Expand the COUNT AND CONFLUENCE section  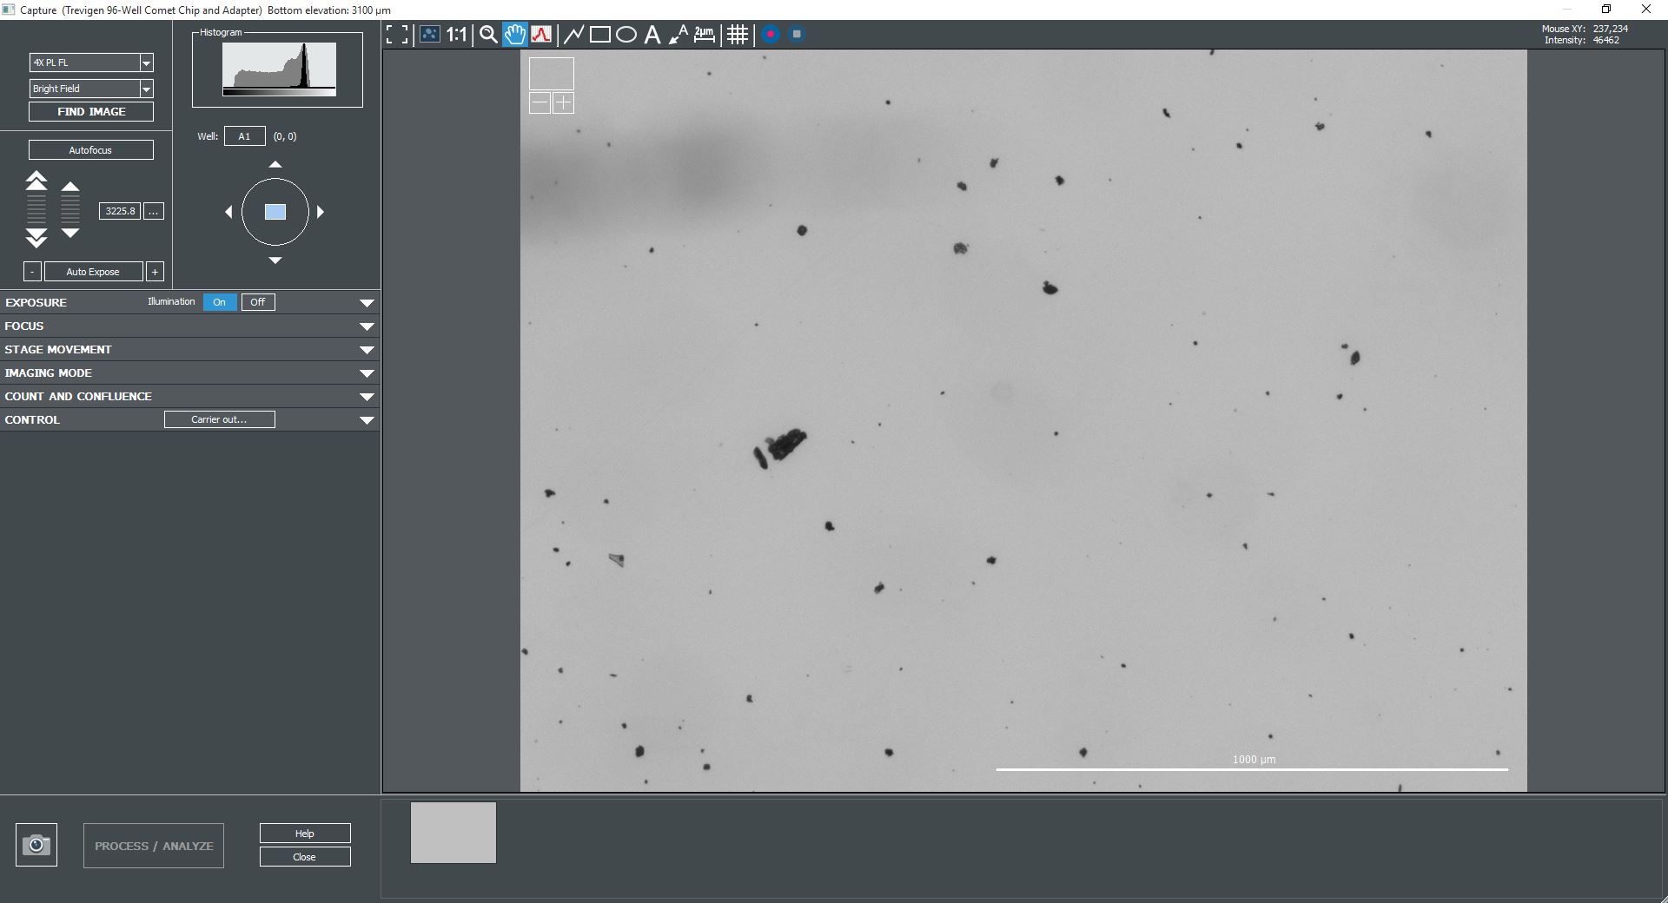tap(367, 396)
